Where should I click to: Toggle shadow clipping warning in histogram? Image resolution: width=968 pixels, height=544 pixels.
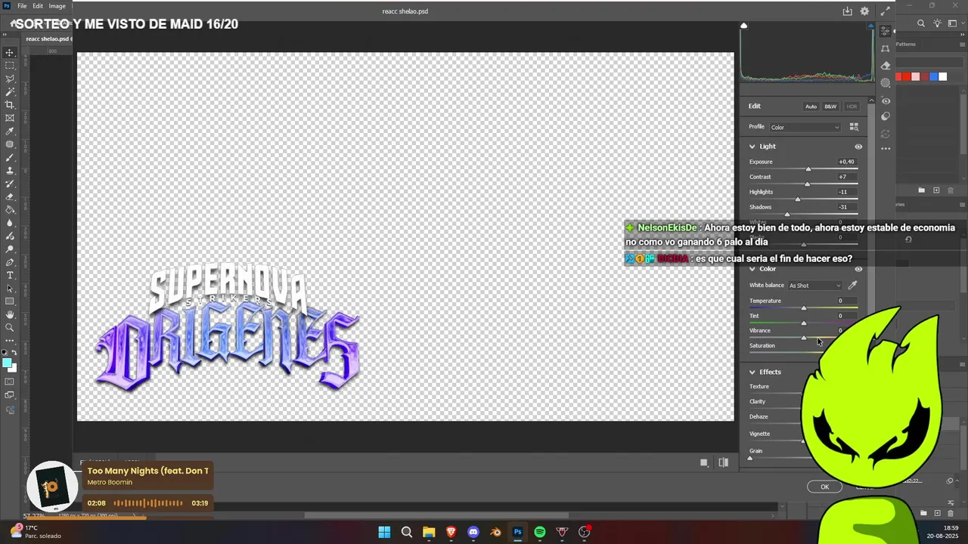743,26
